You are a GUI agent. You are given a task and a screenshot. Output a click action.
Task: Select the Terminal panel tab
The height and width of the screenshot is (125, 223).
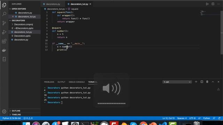coord(92,82)
